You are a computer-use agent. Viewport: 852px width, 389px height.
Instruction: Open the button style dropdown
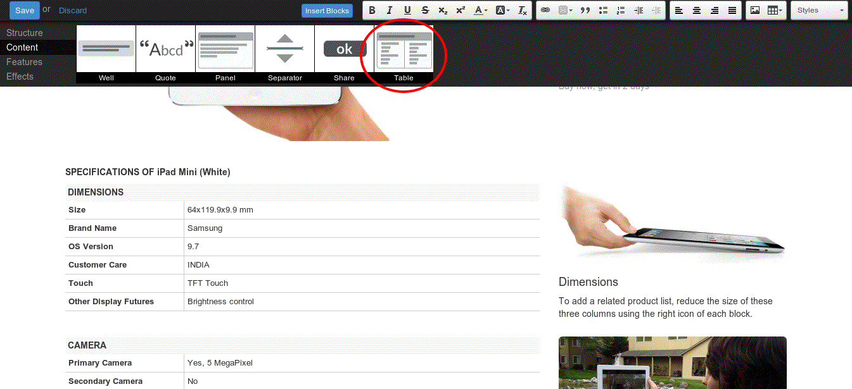tap(566, 10)
